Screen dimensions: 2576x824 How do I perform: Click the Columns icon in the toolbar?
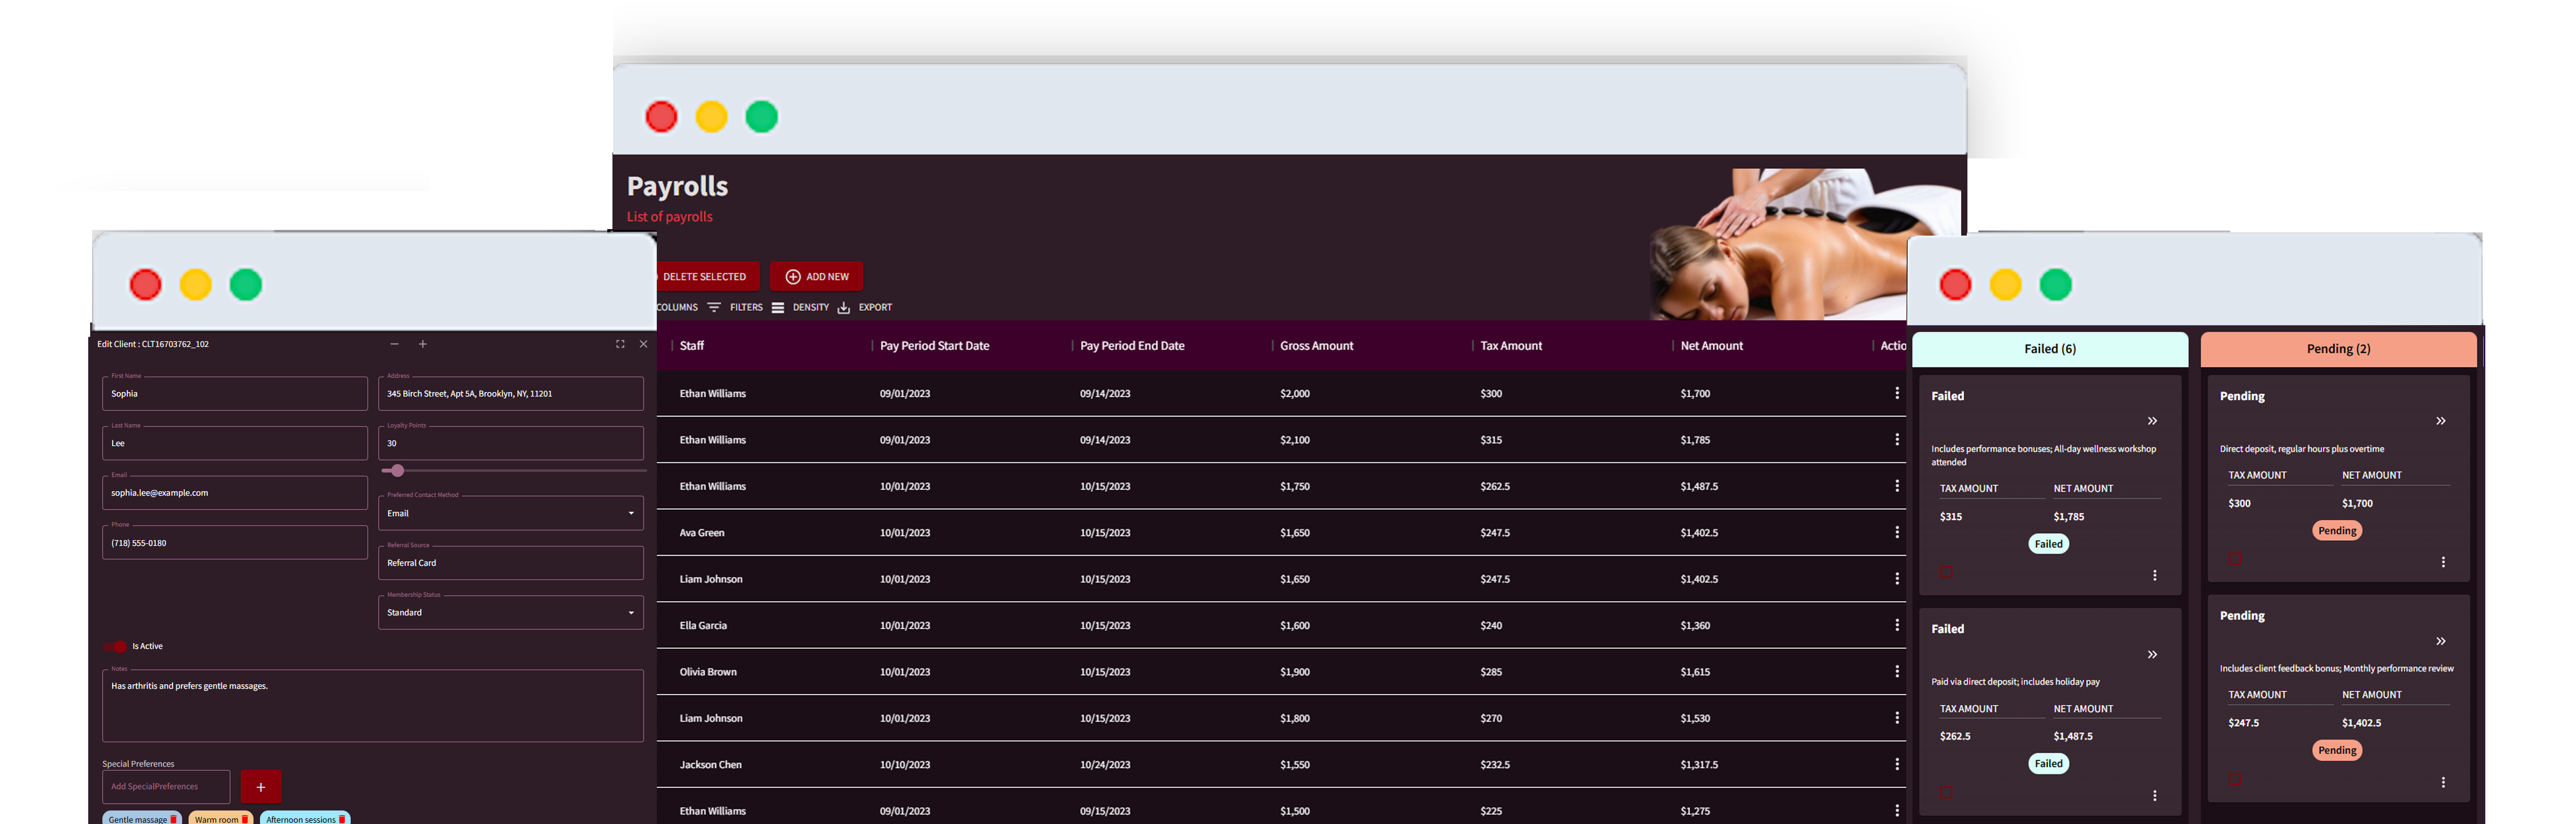(677, 307)
